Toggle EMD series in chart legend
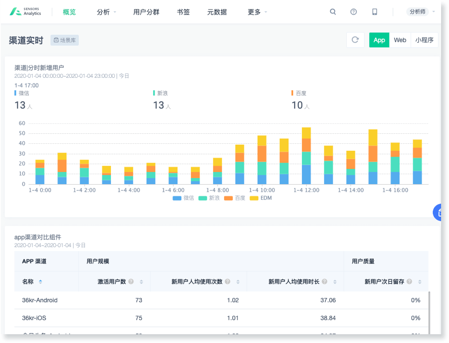Image resolution: width=449 pixels, height=343 pixels. (x=261, y=198)
